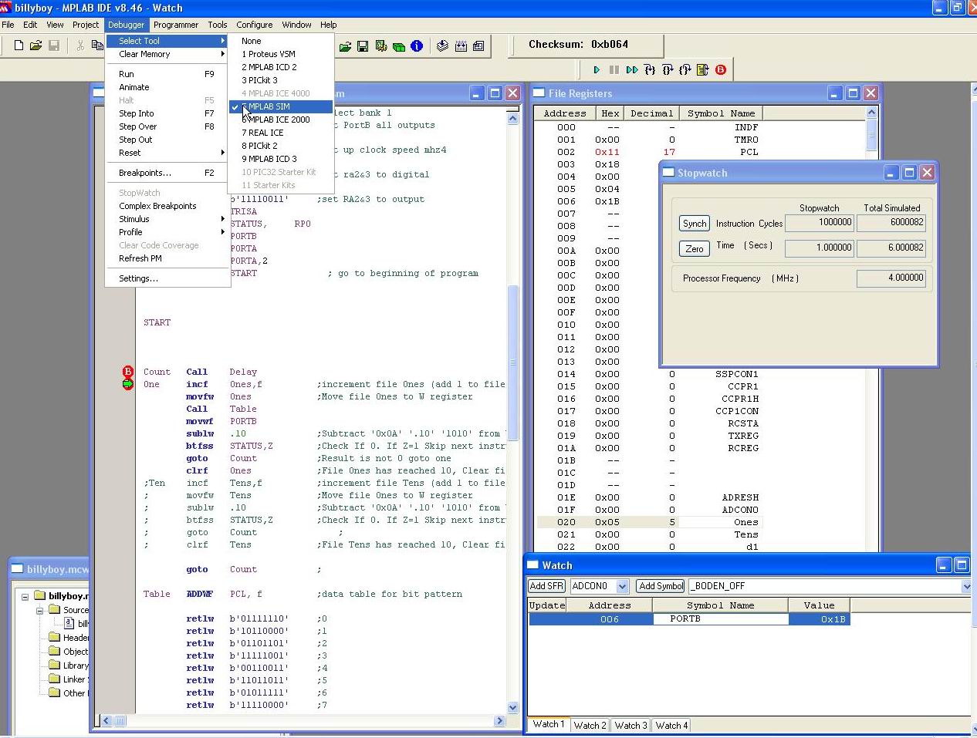
Task: Click the Reset processor debugger icon
Action: tap(703, 70)
